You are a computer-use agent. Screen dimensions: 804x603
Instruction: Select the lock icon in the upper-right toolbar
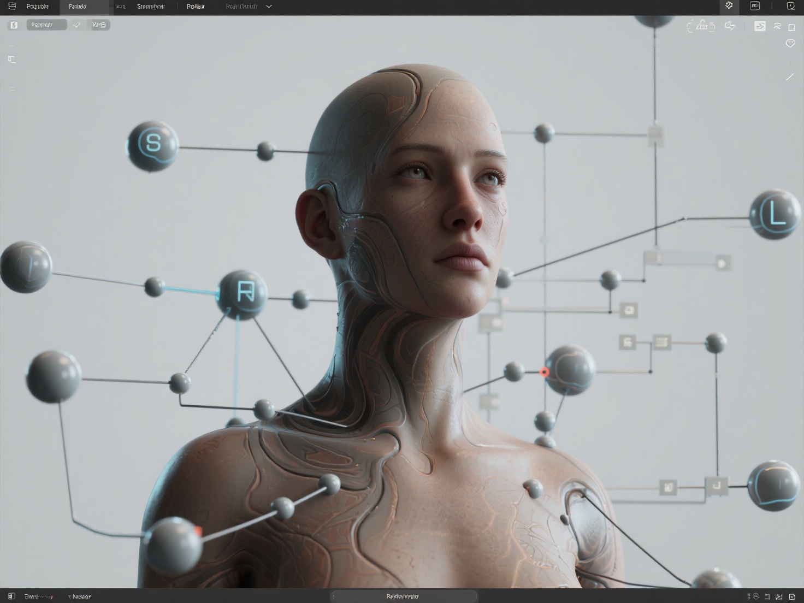[703, 25]
